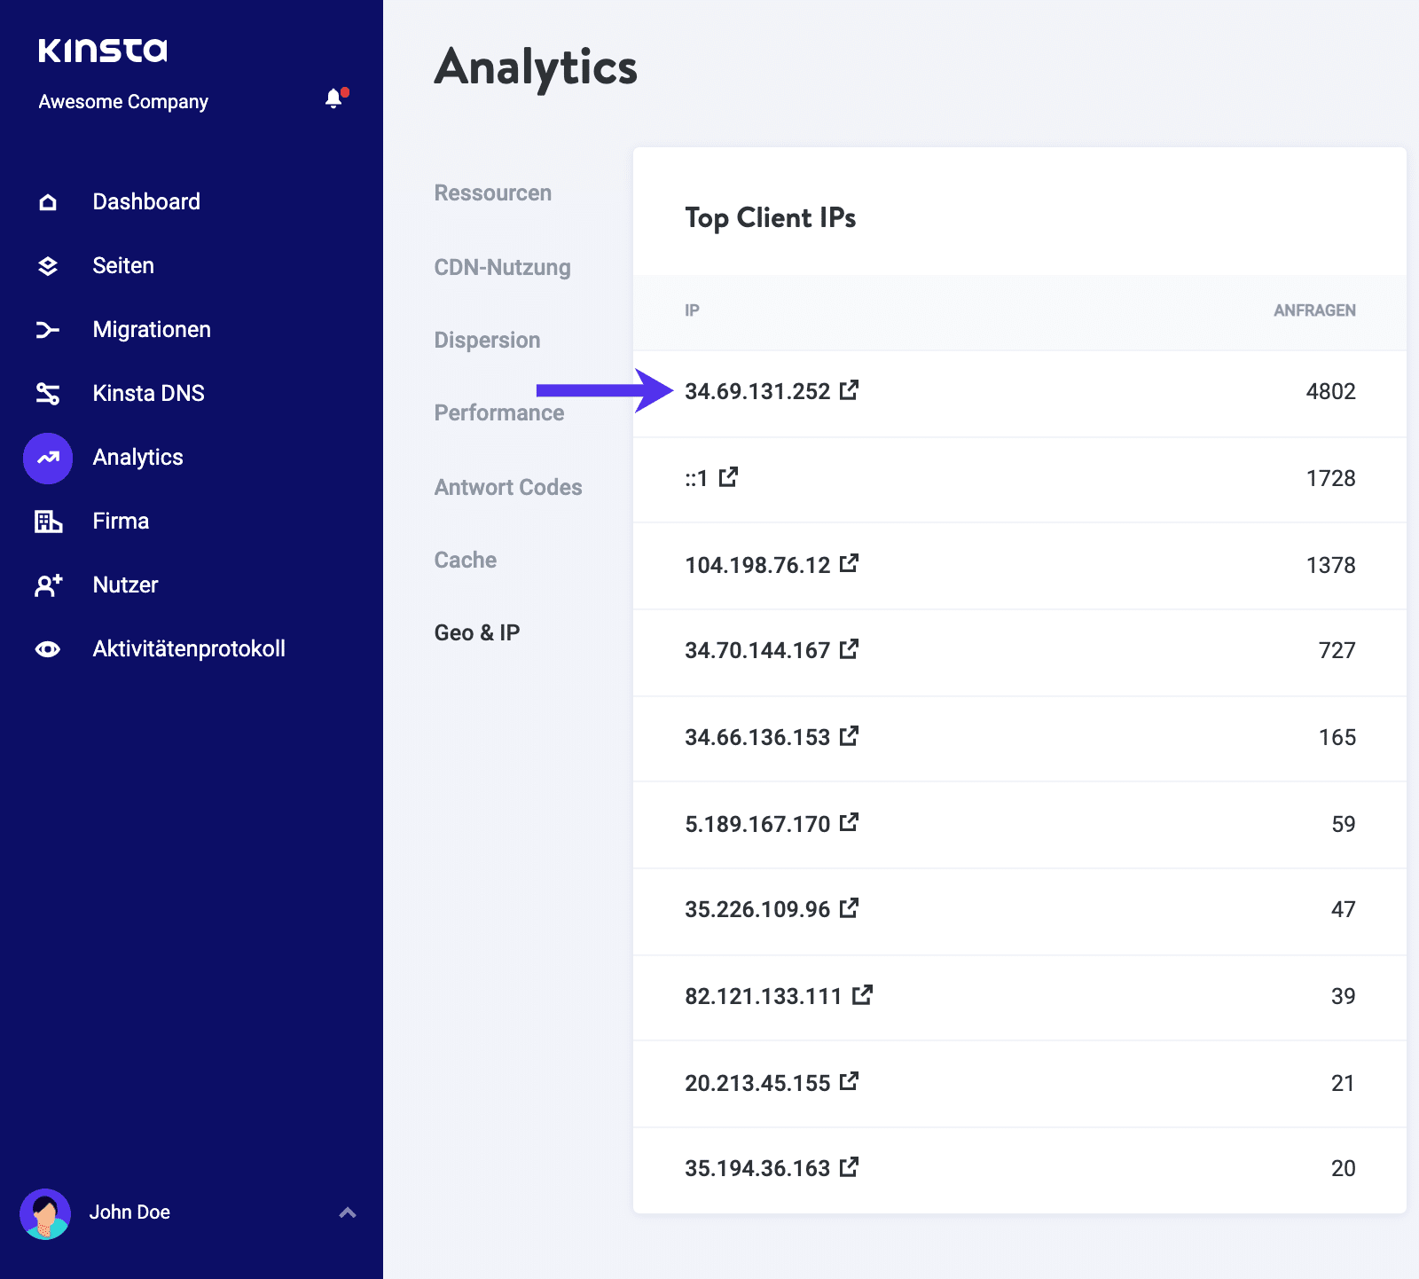Click the Firma building icon
Image resolution: width=1419 pixels, height=1279 pixels.
click(x=48, y=522)
